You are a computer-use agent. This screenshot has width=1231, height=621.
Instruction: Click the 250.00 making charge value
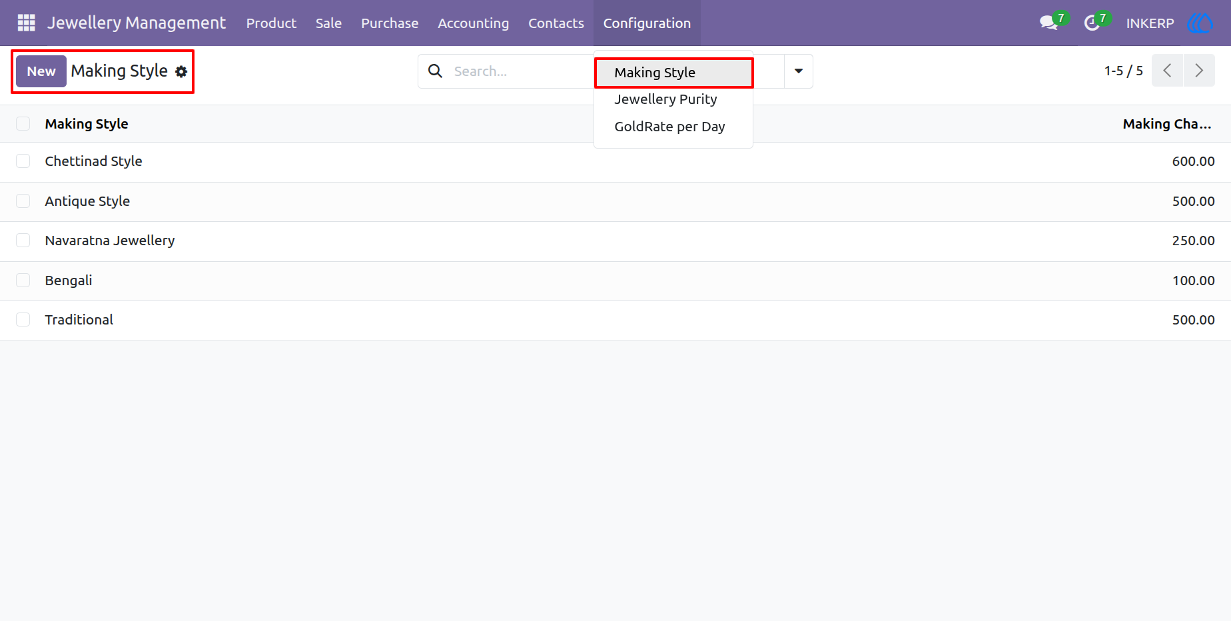point(1193,241)
